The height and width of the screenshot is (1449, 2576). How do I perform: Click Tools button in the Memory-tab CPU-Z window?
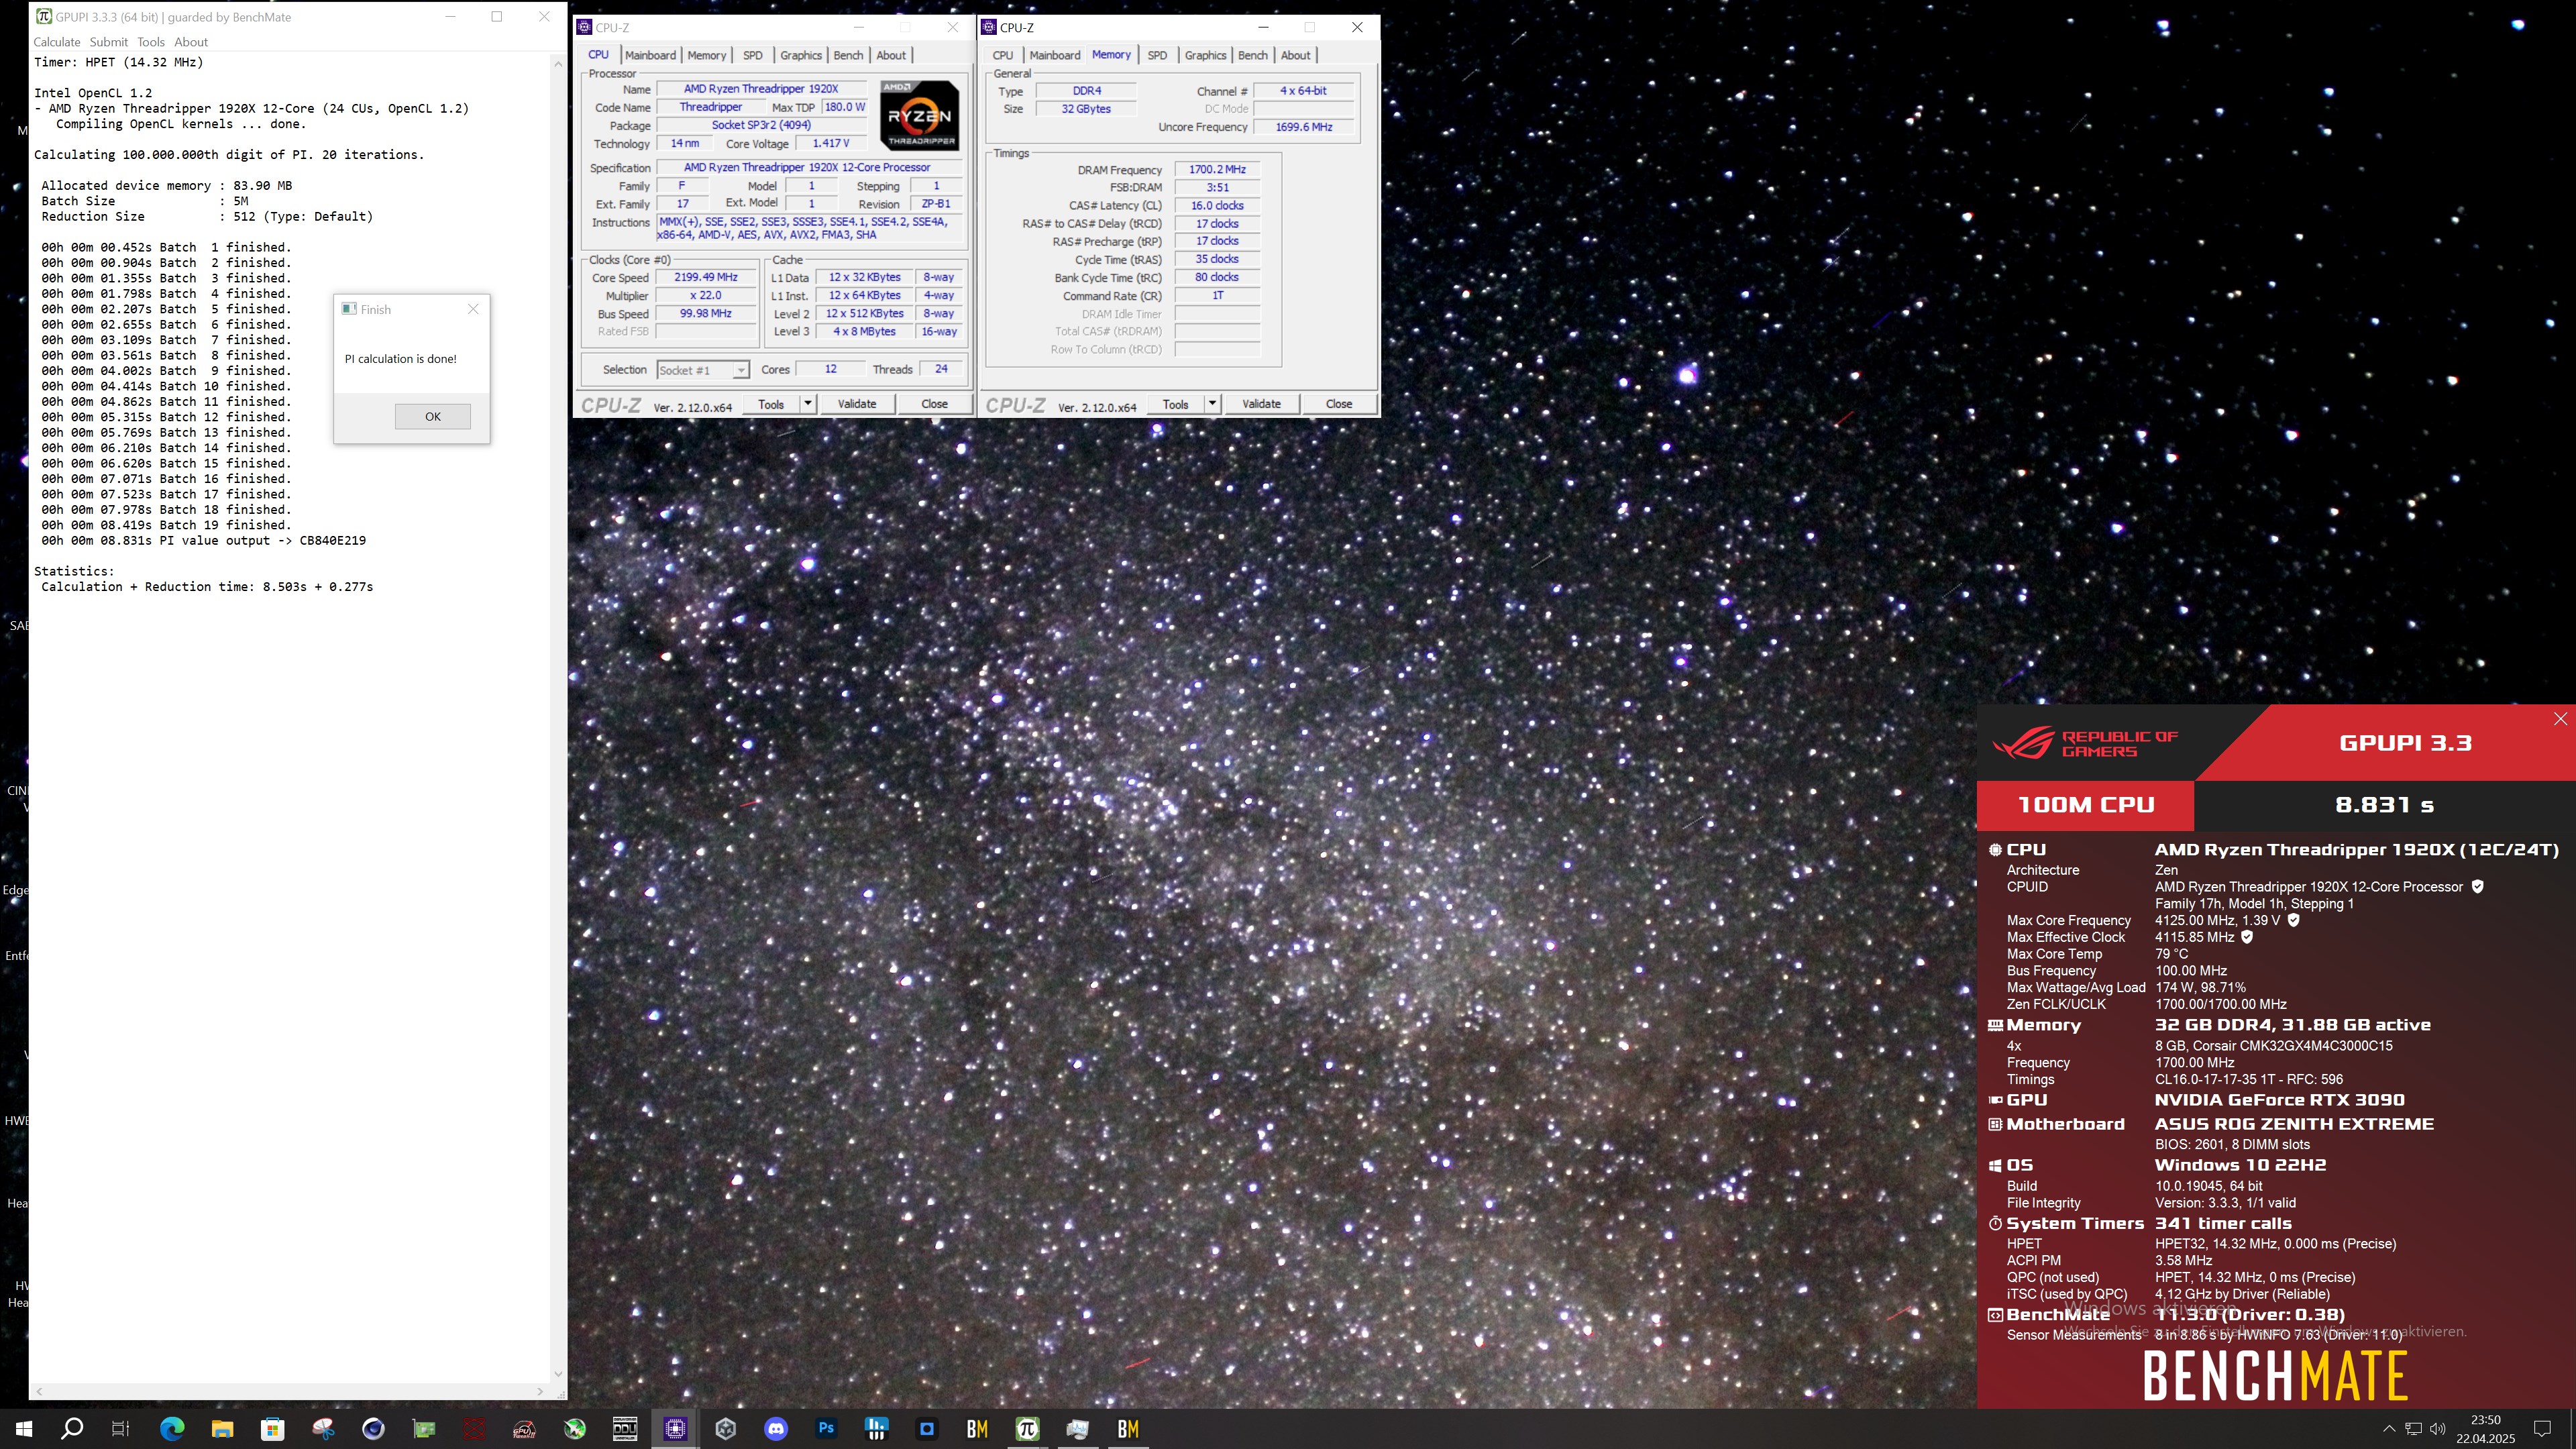[x=1176, y=404]
